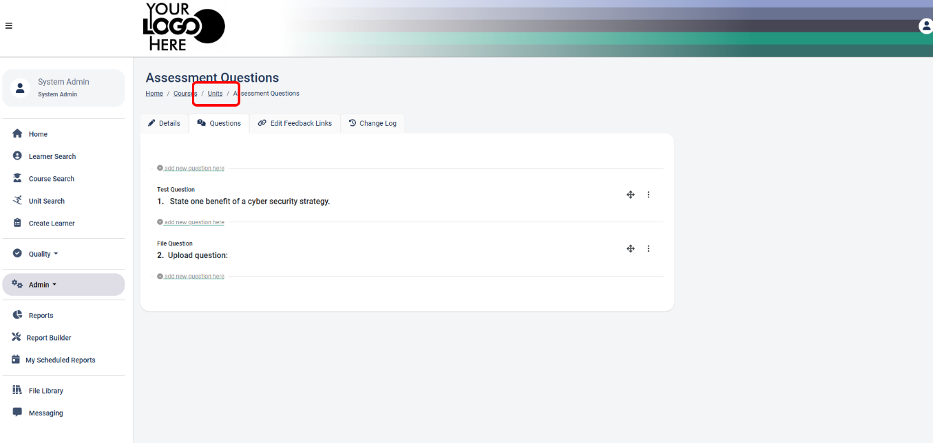Select the 'Upload question:' text
This screenshot has height=443, width=933.
coord(198,255)
